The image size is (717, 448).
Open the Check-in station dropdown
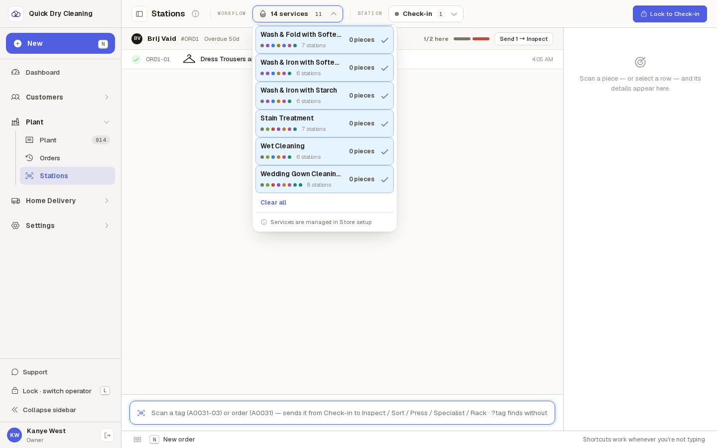pos(426,14)
